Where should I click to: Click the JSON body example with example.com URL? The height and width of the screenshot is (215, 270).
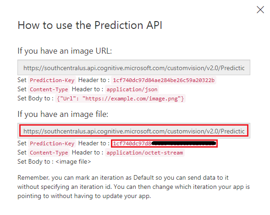(x=121, y=99)
